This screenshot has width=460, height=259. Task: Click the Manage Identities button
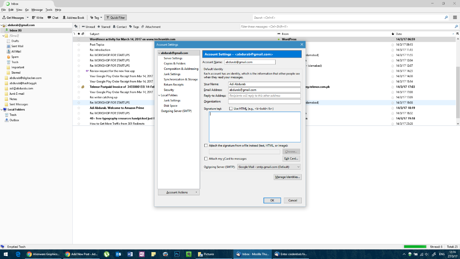pos(287,177)
